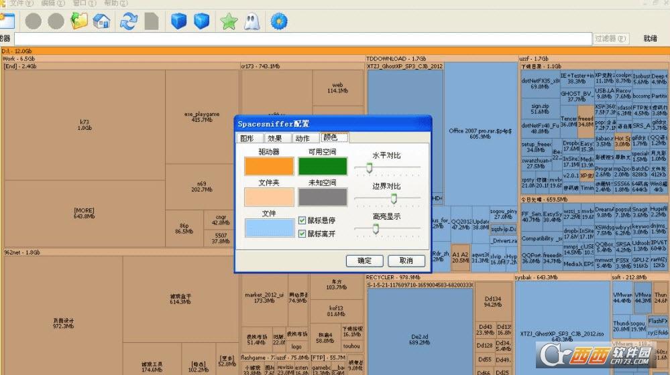
Task: Refresh the scan with blue arrows icon
Action: (128, 21)
